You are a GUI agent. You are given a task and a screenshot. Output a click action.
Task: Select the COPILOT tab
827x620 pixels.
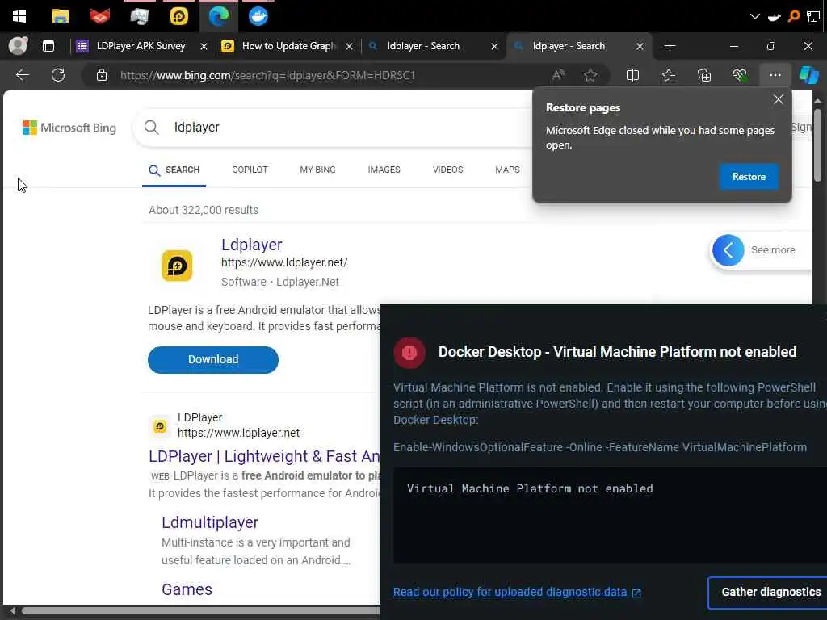click(x=250, y=170)
